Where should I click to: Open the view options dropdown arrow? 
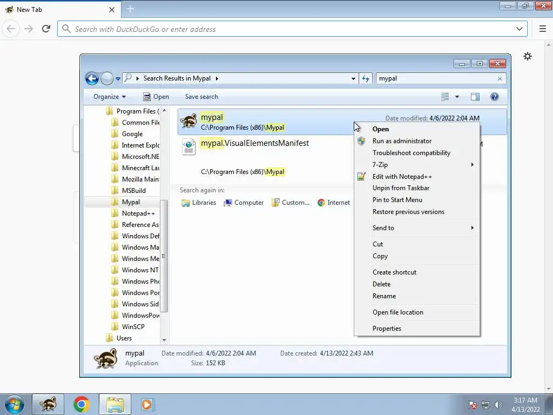(457, 97)
